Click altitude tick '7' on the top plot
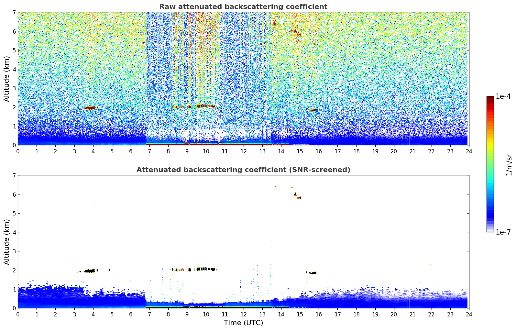 click(14, 13)
